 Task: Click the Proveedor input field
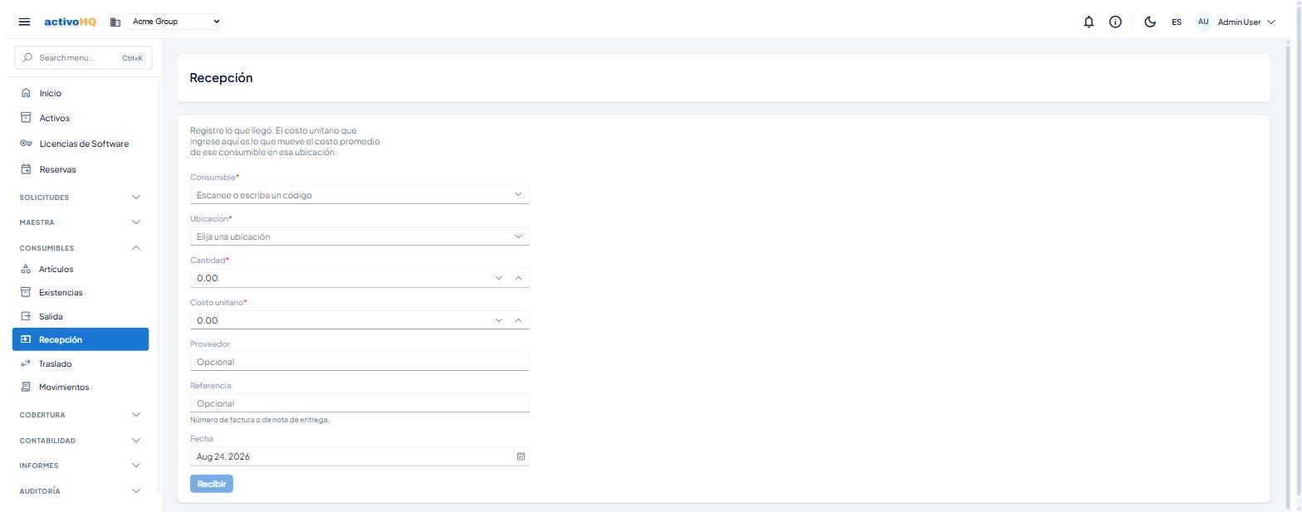coord(360,362)
